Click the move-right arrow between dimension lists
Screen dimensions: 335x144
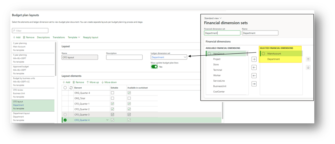(x=254, y=59)
